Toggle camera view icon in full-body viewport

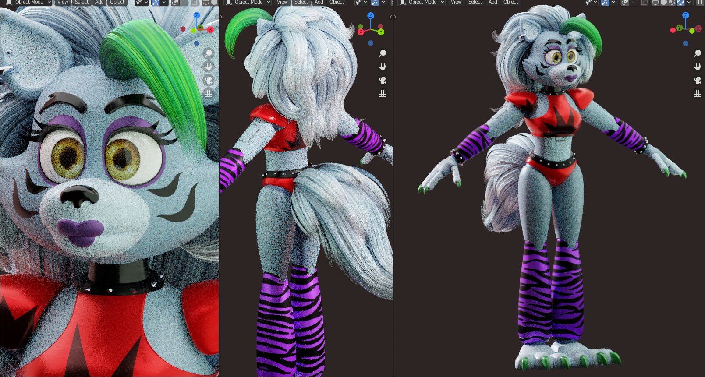coord(698,80)
